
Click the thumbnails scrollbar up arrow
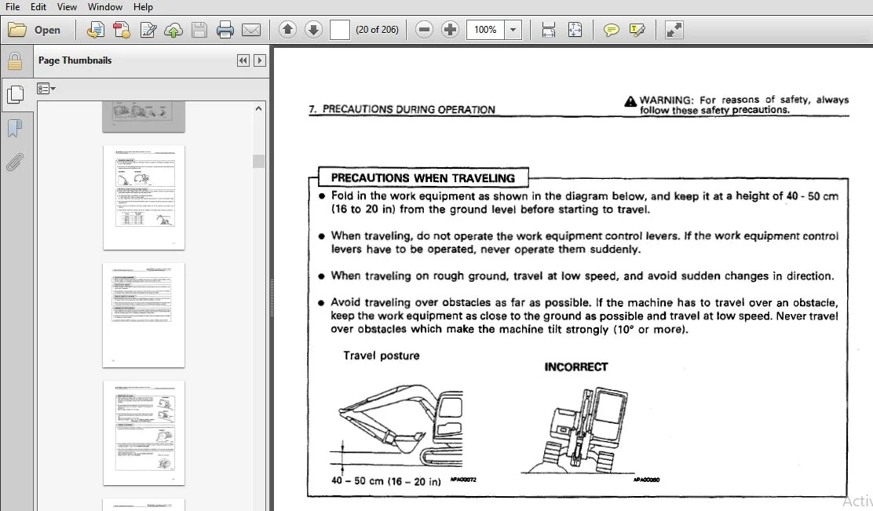click(x=258, y=108)
